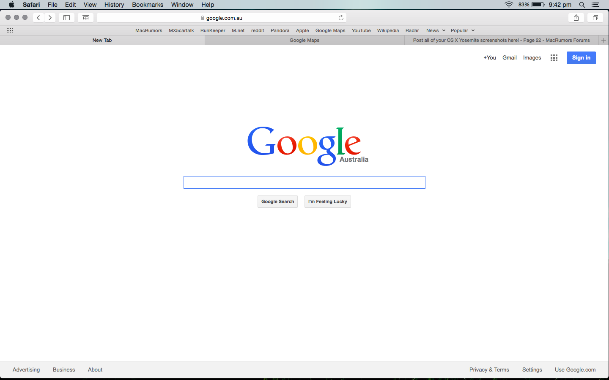This screenshot has height=380, width=609.
Task: Go forward with the Safari forward arrow
Action: [x=50, y=18]
